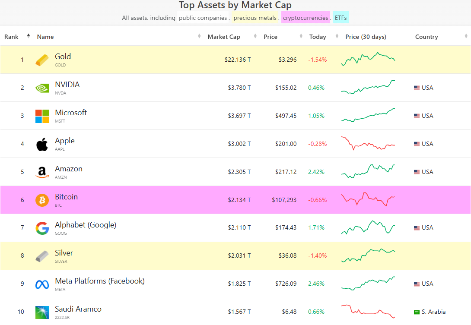Open the public companies filter link
The width and height of the screenshot is (471, 325).
203,18
